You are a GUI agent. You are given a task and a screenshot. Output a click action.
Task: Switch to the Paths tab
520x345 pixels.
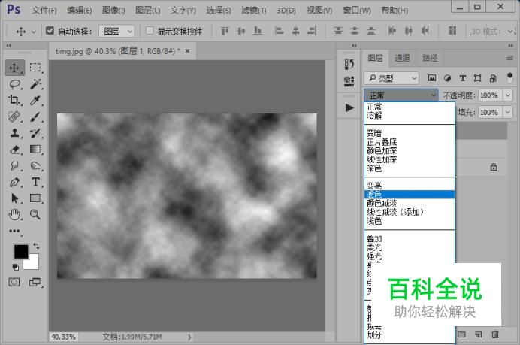(x=430, y=58)
